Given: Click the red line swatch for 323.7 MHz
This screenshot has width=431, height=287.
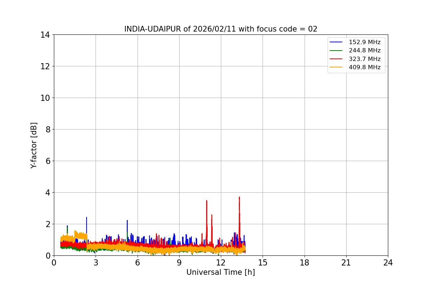Looking at the screenshot, I should coord(337,59).
